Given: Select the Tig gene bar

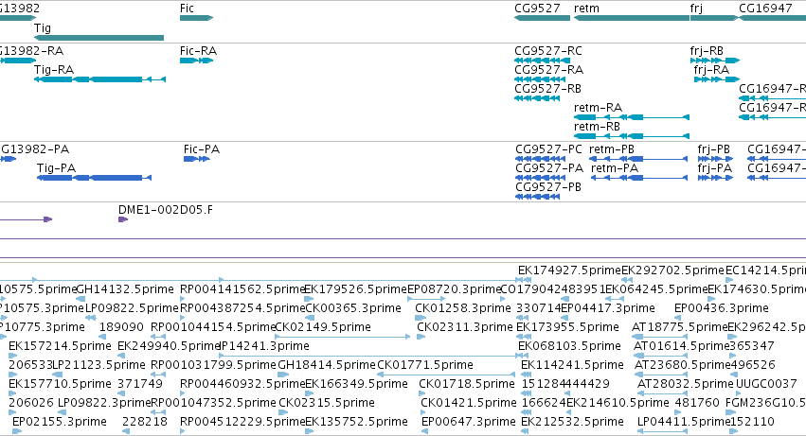Looking at the screenshot, I should coord(99,38).
